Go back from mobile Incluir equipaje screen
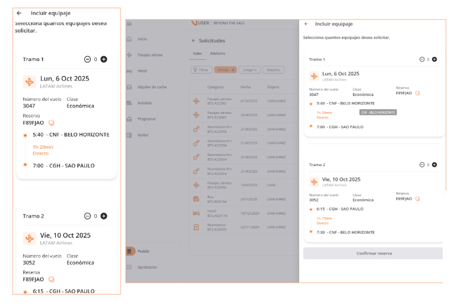 [x=20, y=12]
